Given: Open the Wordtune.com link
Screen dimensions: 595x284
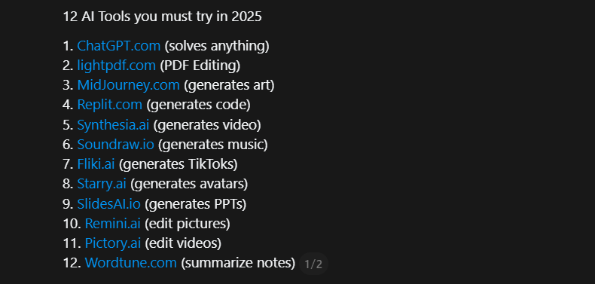Looking at the screenshot, I should [x=131, y=263].
